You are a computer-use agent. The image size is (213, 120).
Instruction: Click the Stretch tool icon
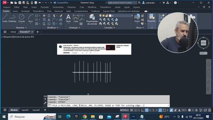coord(44,24)
